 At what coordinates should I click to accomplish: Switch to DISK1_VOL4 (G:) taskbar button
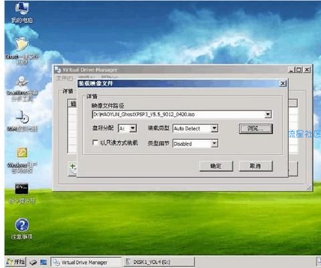(x=159, y=262)
